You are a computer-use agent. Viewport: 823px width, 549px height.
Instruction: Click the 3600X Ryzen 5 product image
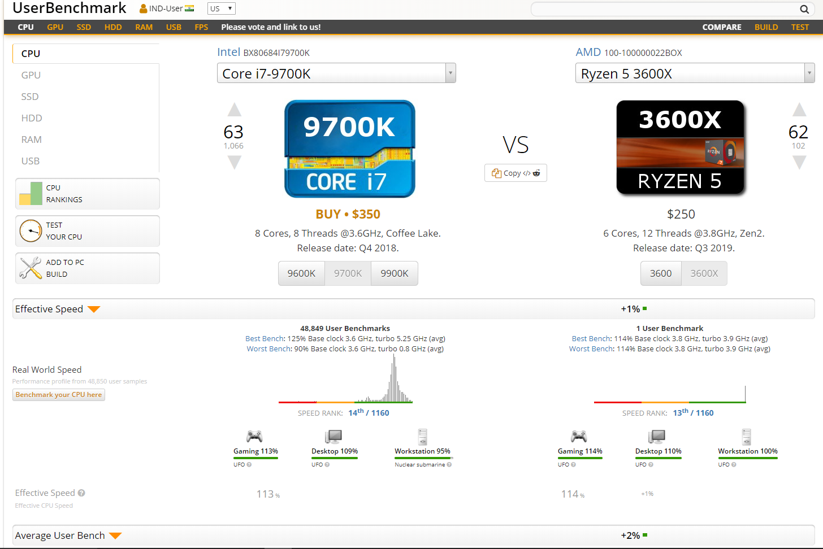tap(681, 148)
